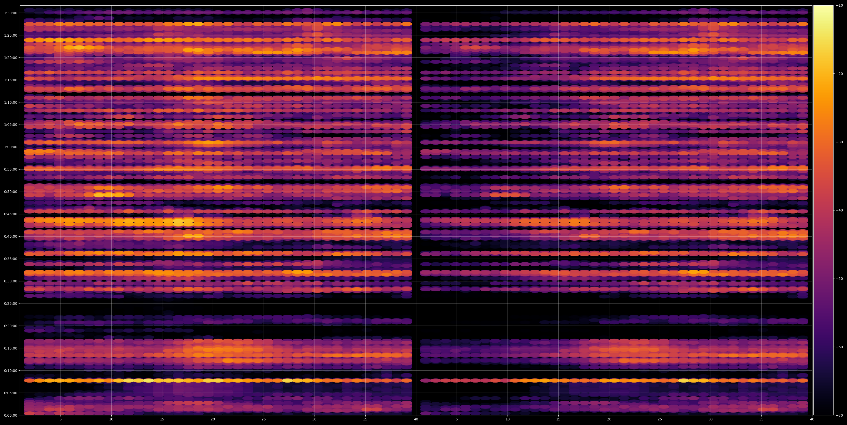The width and height of the screenshot is (847, 425).
Task: Click the −60 colorbar tick label
Action: click(839, 347)
